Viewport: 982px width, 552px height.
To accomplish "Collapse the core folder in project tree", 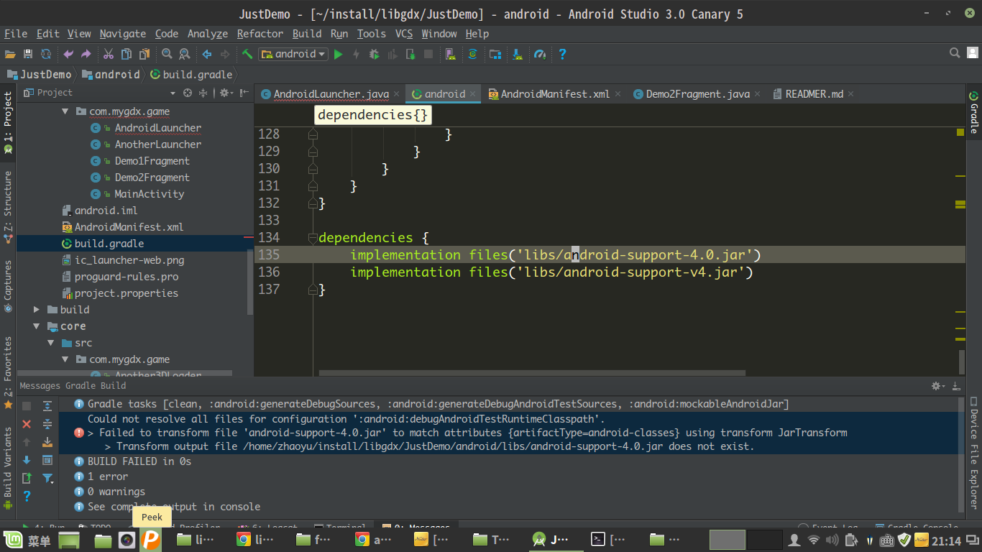I will click(x=37, y=326).
